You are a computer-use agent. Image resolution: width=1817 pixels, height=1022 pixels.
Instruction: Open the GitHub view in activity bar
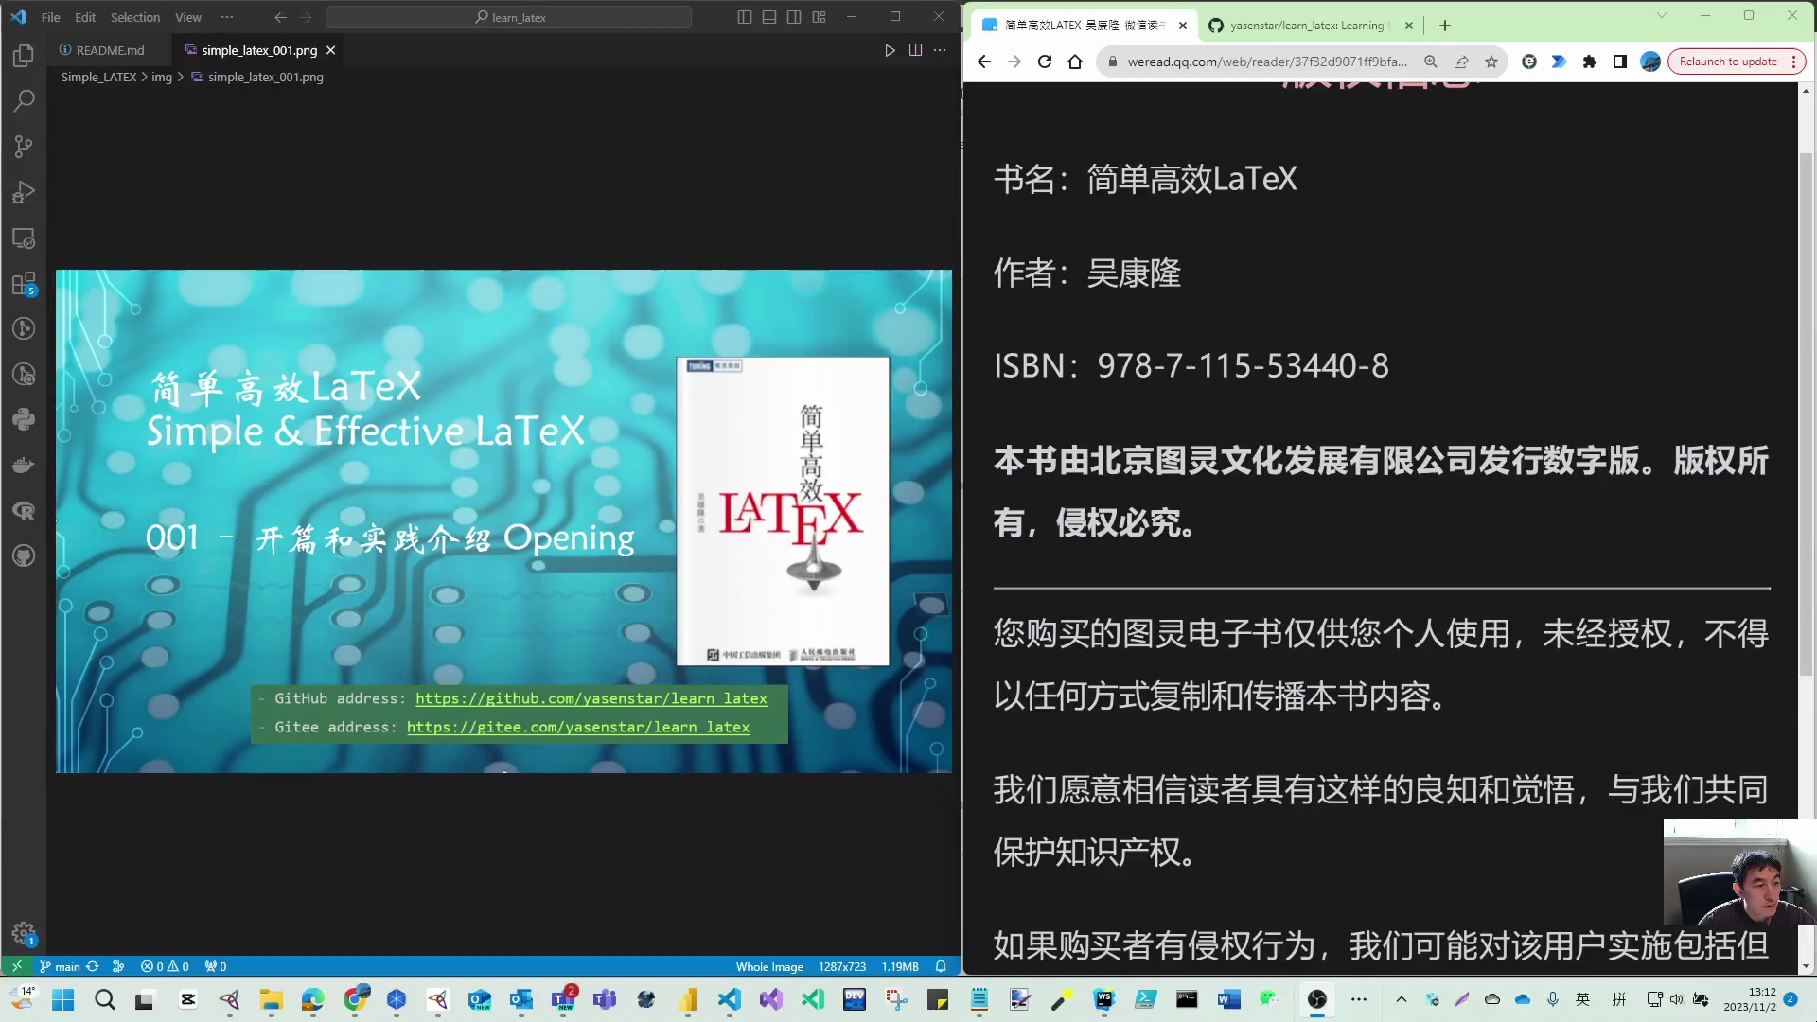tap(24, 555)
